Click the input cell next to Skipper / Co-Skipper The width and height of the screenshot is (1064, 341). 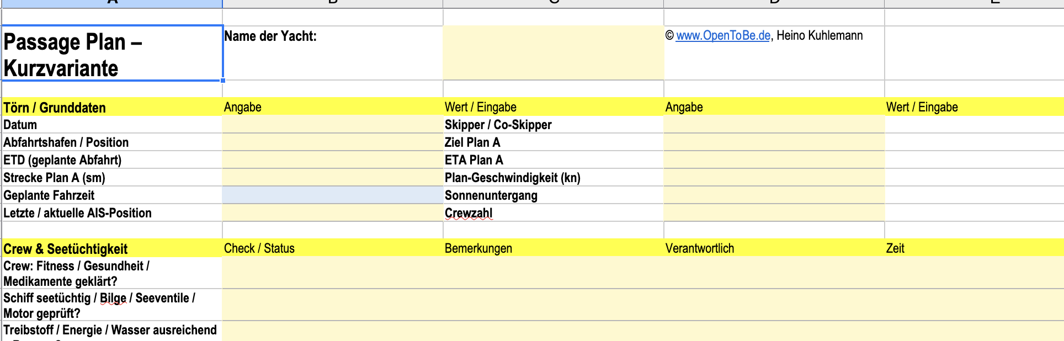pos(774,125)
